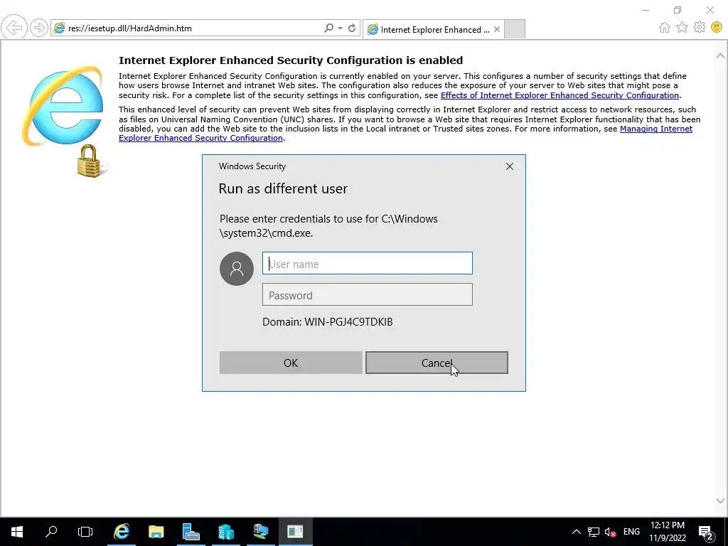Open the Home icon in IE toolbar
The height and width of the screenshot is (546, 728).
665,28
